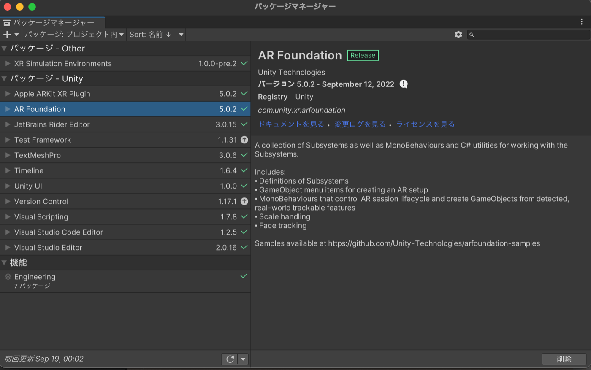Click the installed checkmark for Visual Scripting
The width and height of the screenshot is (591, 370).
(x=244, y=217)
